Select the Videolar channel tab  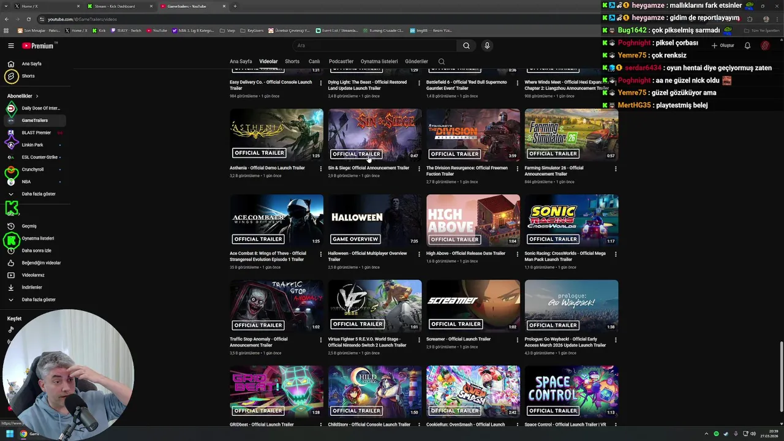(268, 61)
